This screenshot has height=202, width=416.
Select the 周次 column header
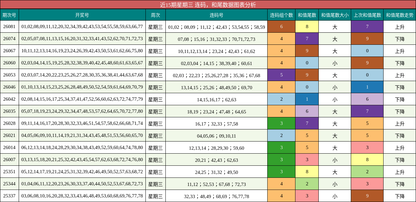(155, 15)
